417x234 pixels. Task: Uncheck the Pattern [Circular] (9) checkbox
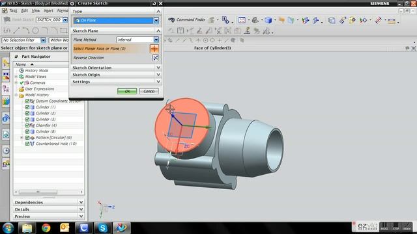coord(27,138)
